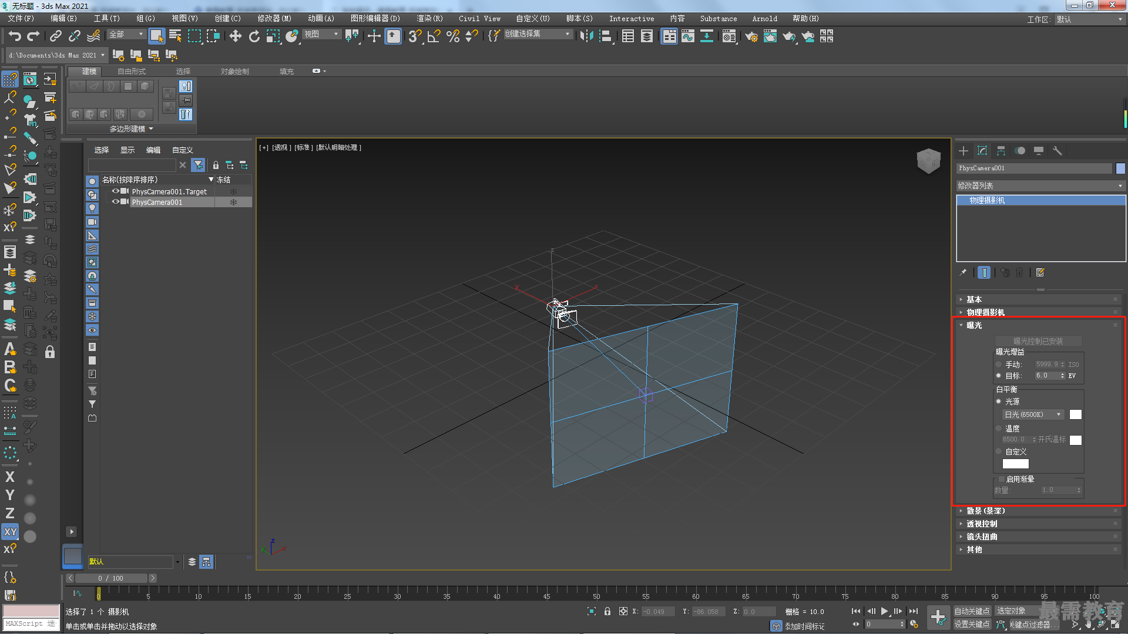
Task: Open the Modifier List (修改器列表) dropdown
Action: point(1040,186)
